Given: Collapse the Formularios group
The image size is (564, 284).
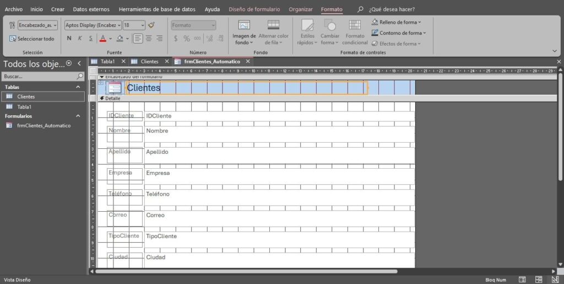Looking at the screenshot, I should (78, 116).
